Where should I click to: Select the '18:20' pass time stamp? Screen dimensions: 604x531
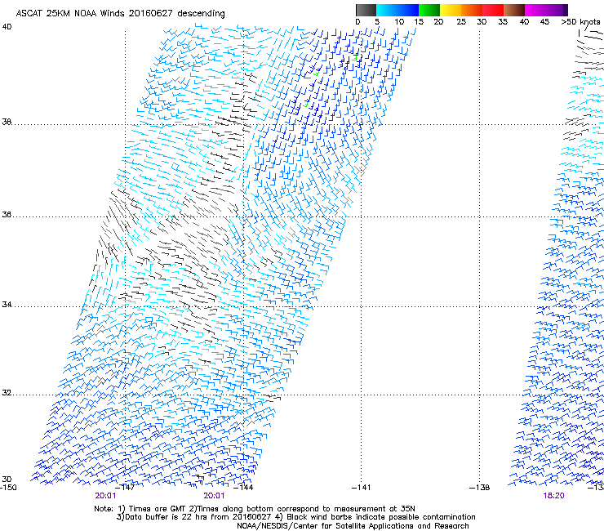(553, 496)
